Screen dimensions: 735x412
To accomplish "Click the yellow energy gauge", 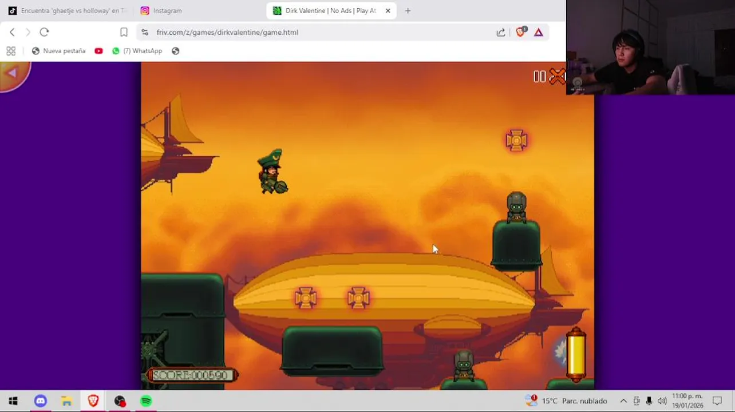I will click(576, 355).
